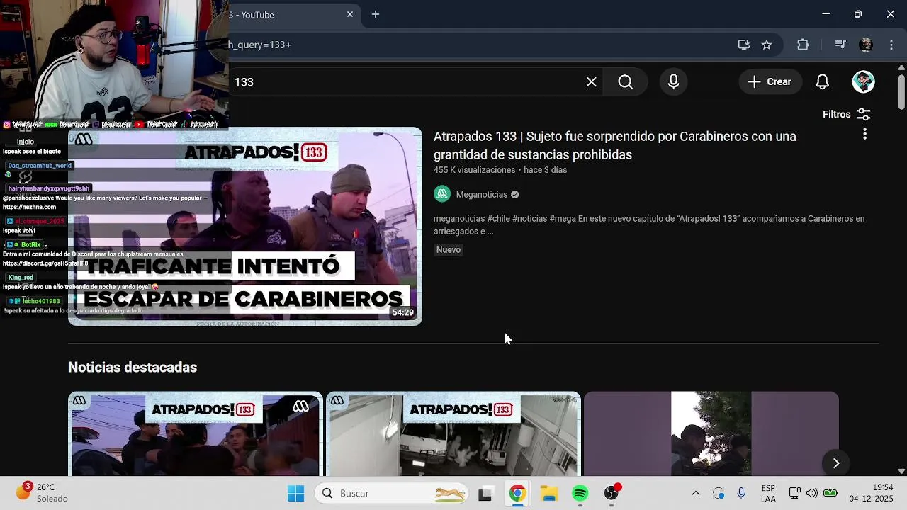Show hidden system tray icons
The image size is (907, 510).
point(695,493)
